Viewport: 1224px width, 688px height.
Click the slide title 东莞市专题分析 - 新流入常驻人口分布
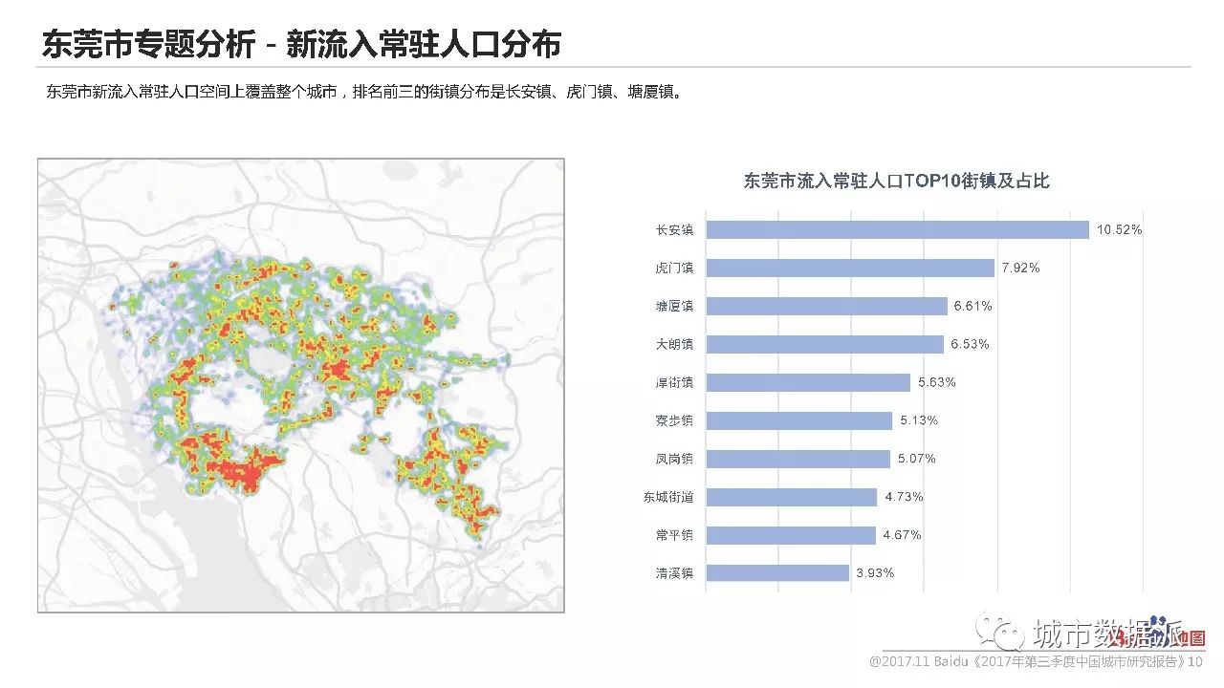click(300, 44)
